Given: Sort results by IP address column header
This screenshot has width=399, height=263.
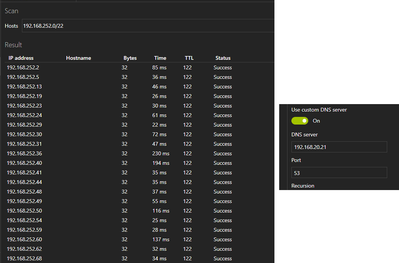Looking at the screenshot, I should [x=21, y=58].
